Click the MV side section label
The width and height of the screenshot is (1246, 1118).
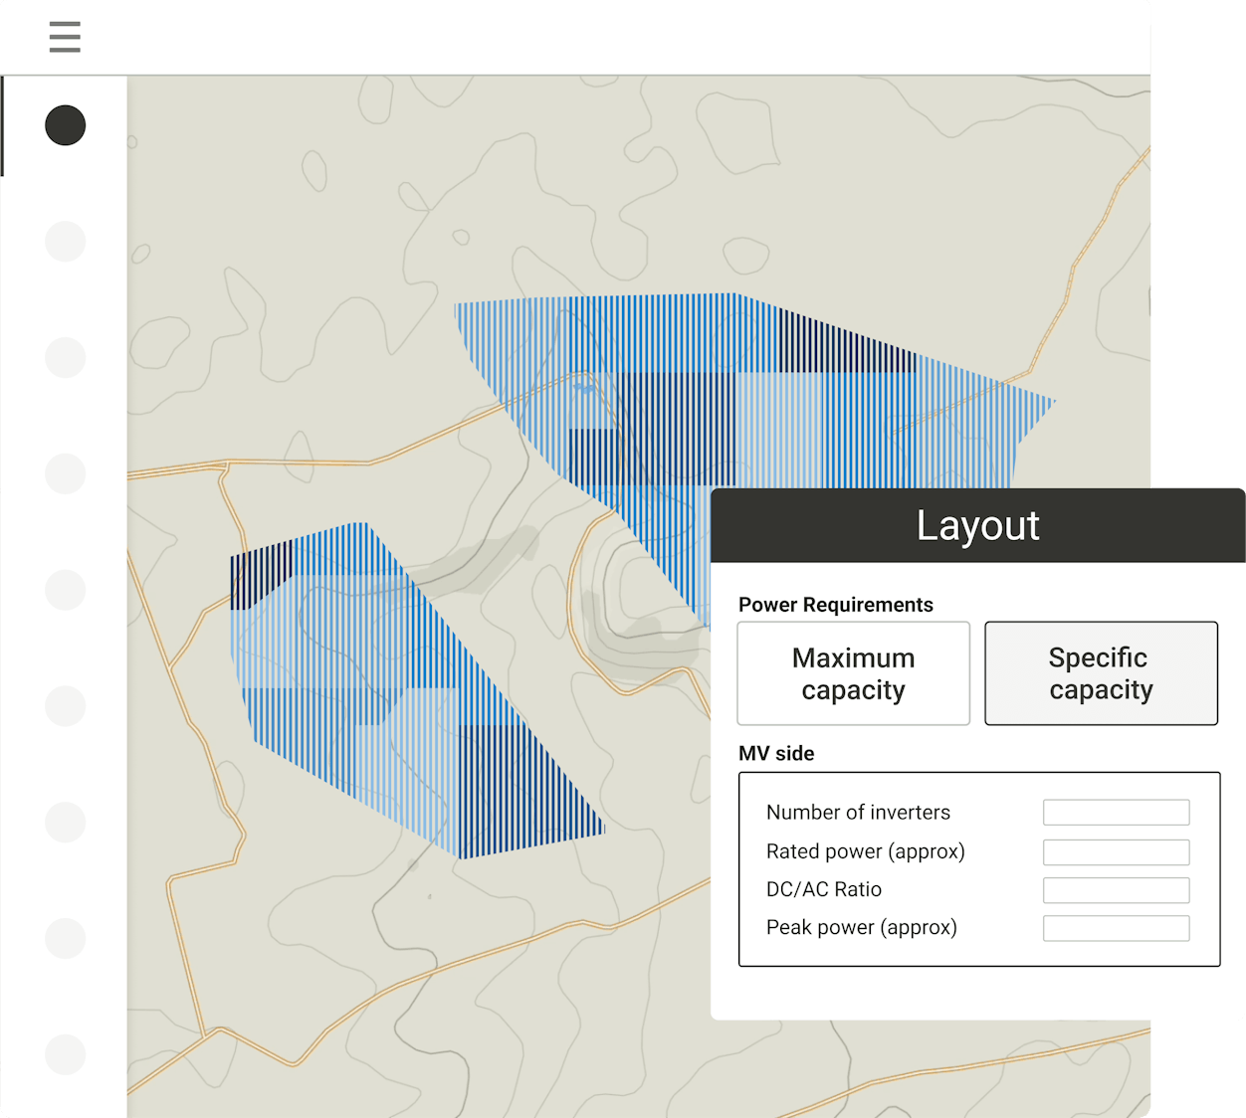pos(776,754)
